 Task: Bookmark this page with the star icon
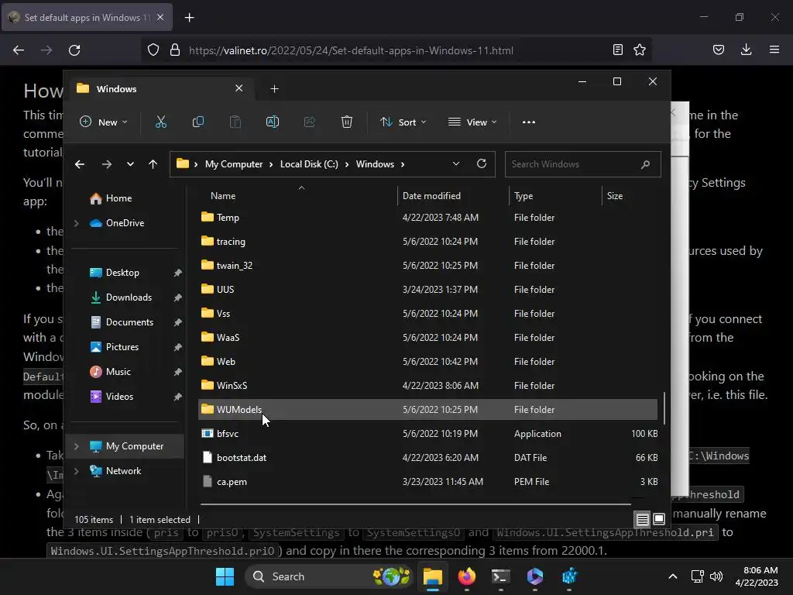coord(639,50)
